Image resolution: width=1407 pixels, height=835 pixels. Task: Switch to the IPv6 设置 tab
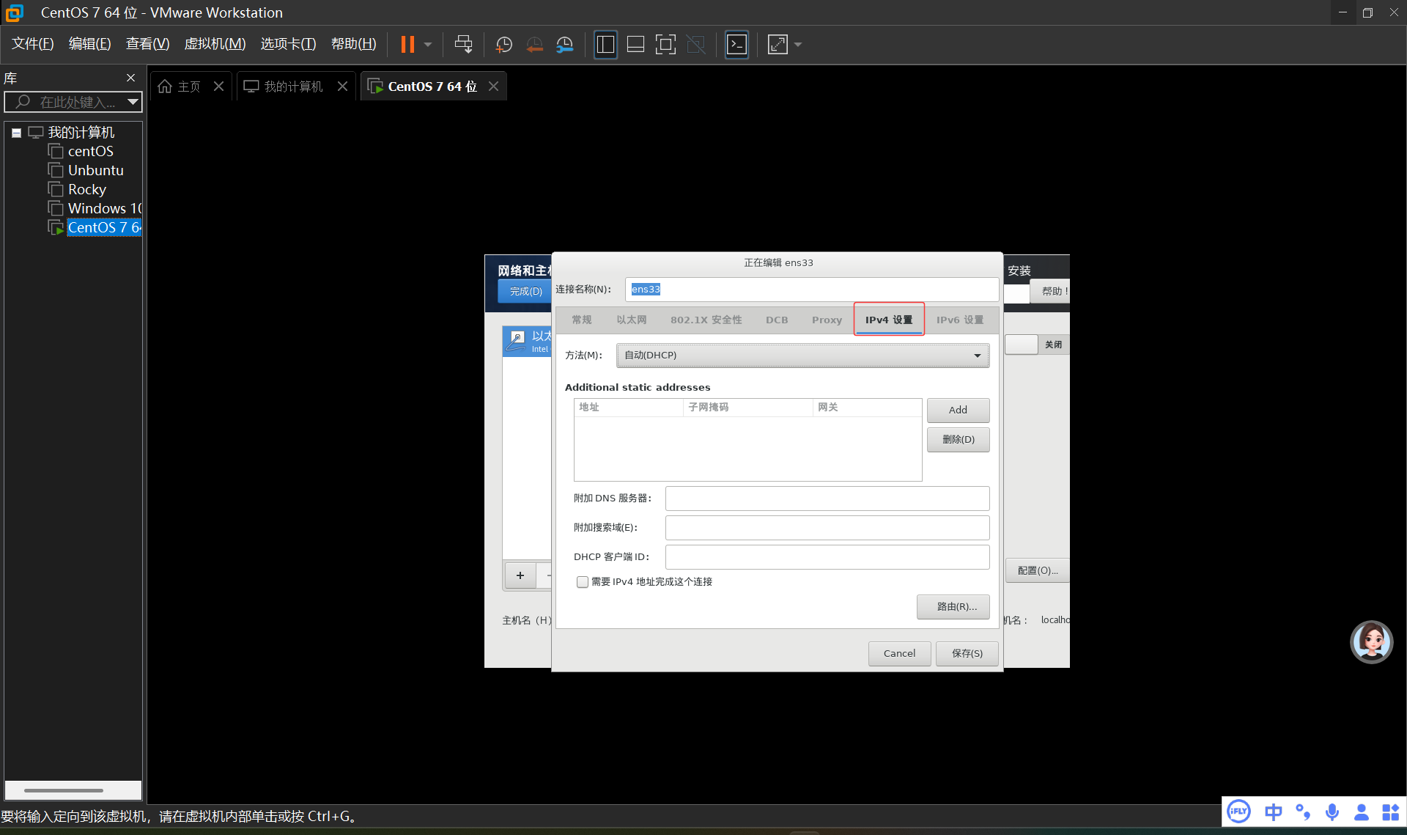[x=960, y=320]
